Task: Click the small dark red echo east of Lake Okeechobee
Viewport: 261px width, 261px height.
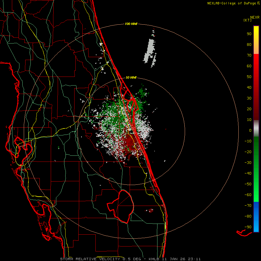Action: click(151, 211)
